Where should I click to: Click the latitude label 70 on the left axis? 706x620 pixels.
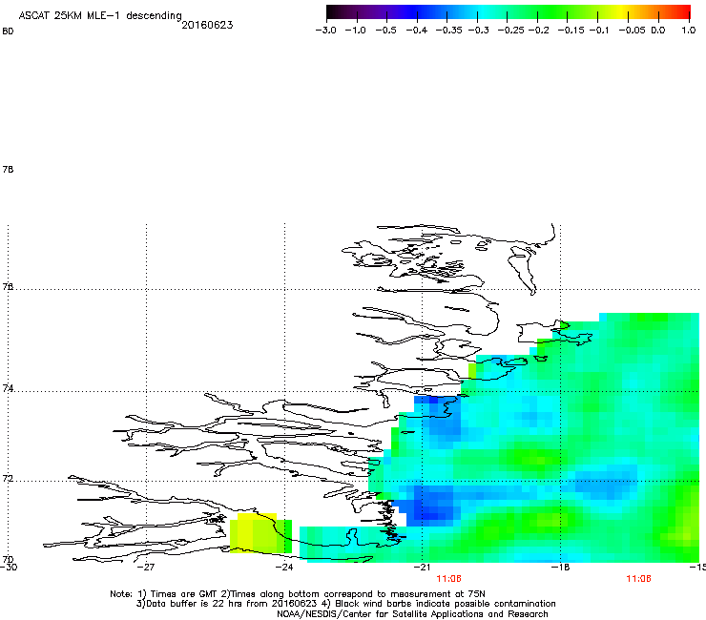[8, 559]
